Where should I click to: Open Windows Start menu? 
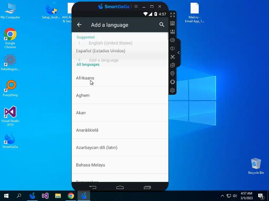[x=6, y=196]
